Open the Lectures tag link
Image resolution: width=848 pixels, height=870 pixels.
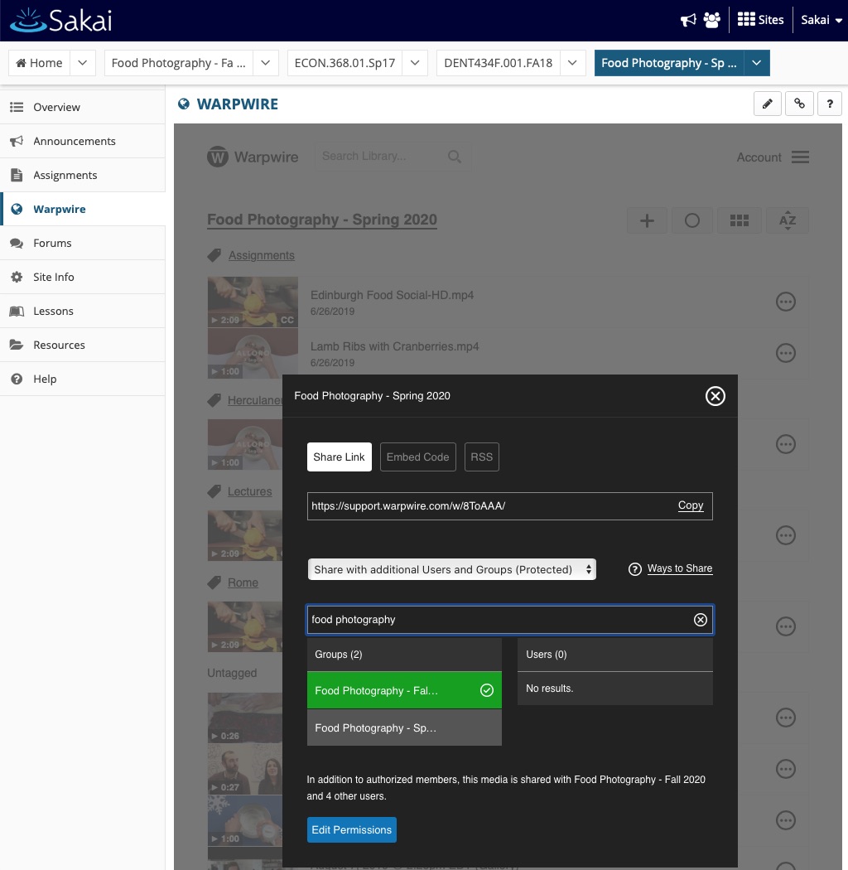(x=249, y=491)
